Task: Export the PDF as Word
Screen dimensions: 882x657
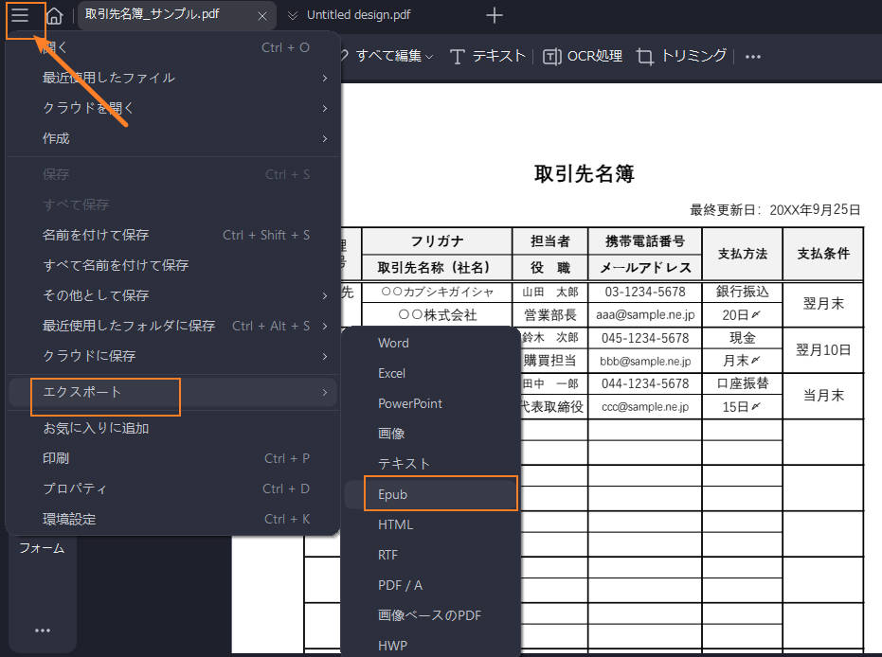Action: 393,343
